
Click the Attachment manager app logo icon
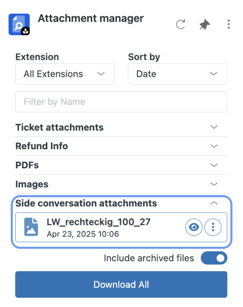click(19, 24)
